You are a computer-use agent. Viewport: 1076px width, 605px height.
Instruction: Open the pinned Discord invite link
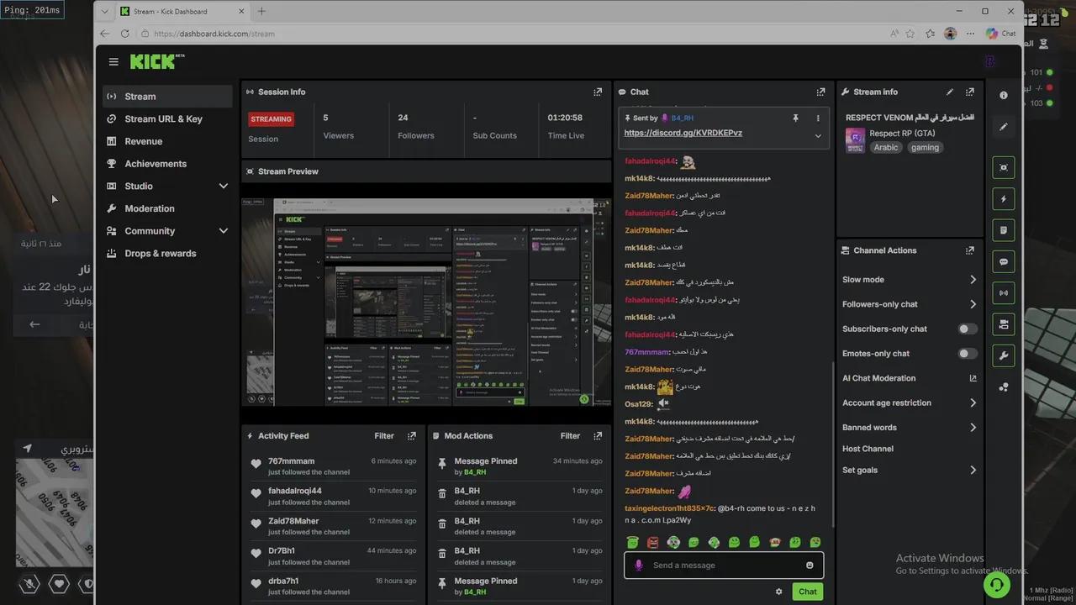[x=683, y=133]
